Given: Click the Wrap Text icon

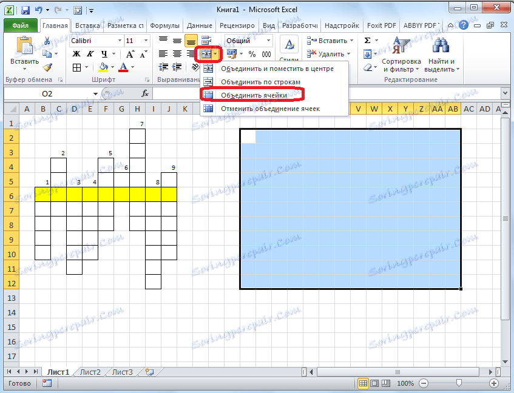Looking at the screenshot, I should pos(206,41).
